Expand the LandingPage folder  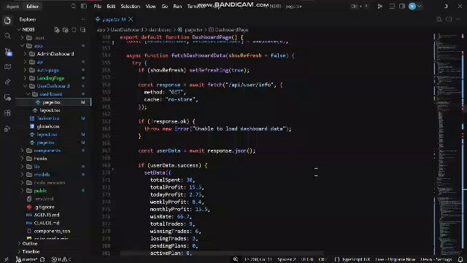26,78
